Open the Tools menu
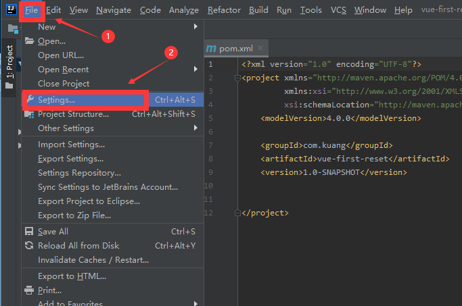 point(311,10)
